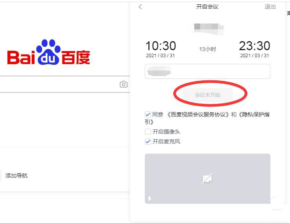Go back using the left chevron

[x=140, y=7]
